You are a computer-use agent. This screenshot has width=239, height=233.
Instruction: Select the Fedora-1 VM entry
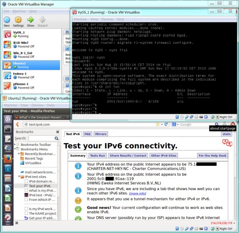coord(31,75)
